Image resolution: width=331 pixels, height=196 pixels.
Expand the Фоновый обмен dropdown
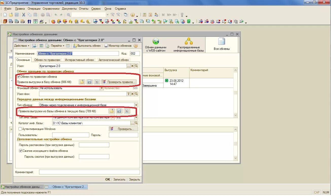102,88
